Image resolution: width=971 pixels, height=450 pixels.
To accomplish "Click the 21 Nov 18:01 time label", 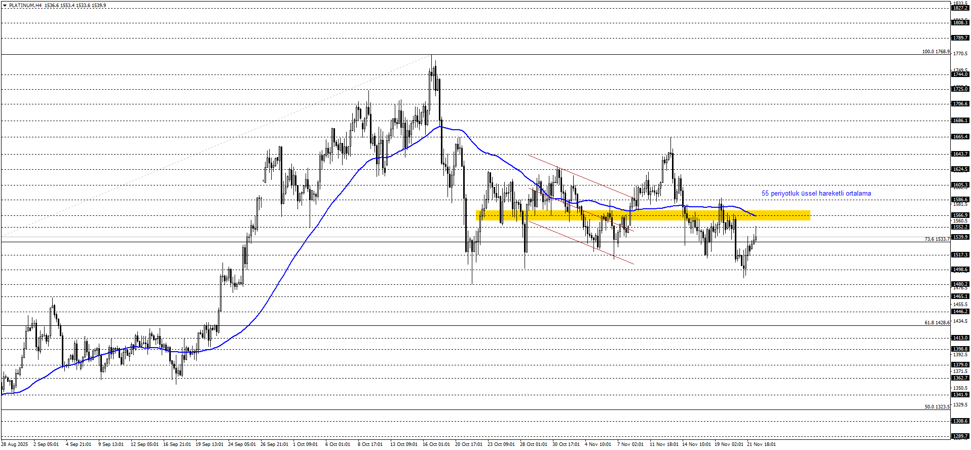I will [x=761, y=444].
